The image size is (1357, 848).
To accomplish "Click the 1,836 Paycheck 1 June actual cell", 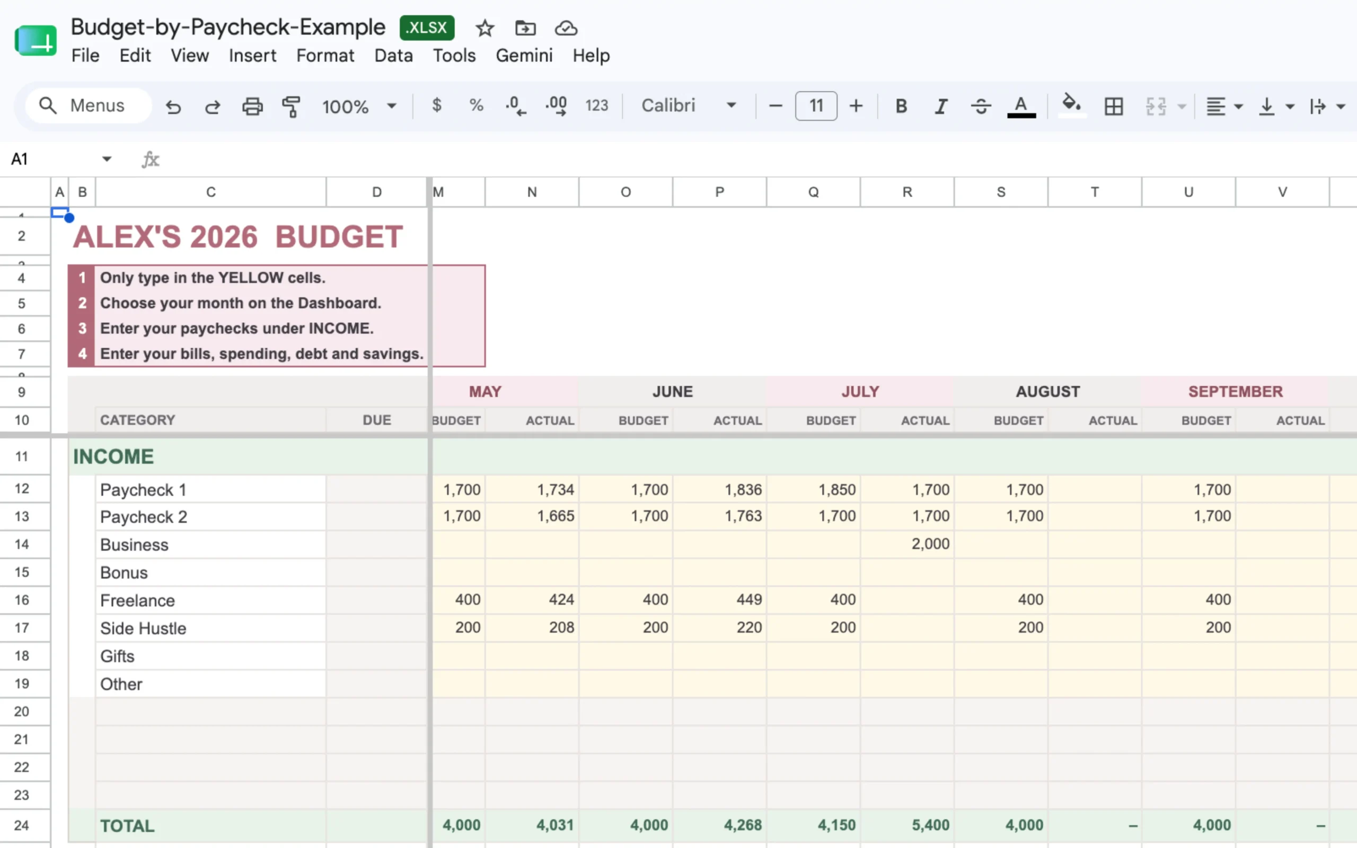I will point(719,489).
